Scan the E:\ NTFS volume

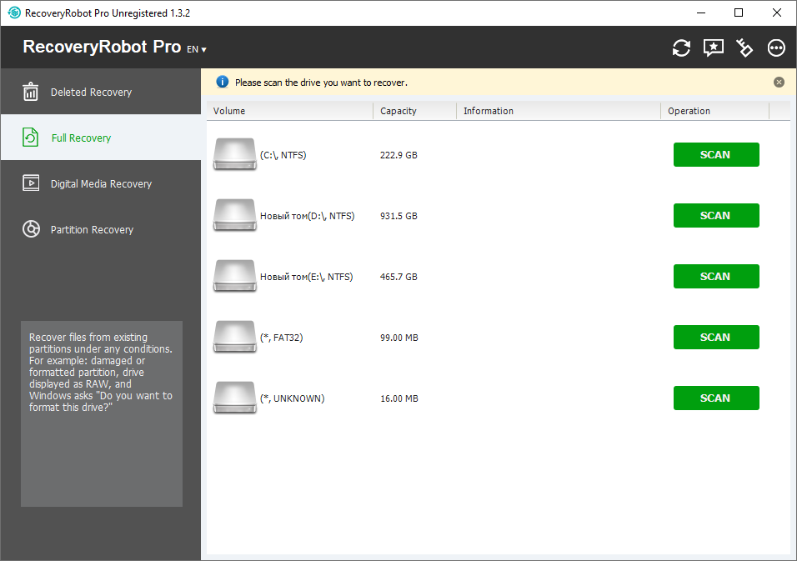point(716,277)
